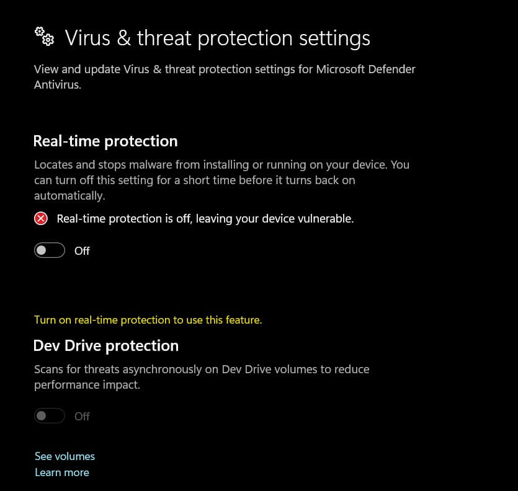Open the See volumes link
This screenshot has height=491, width=518.
[x=65, y=456]
